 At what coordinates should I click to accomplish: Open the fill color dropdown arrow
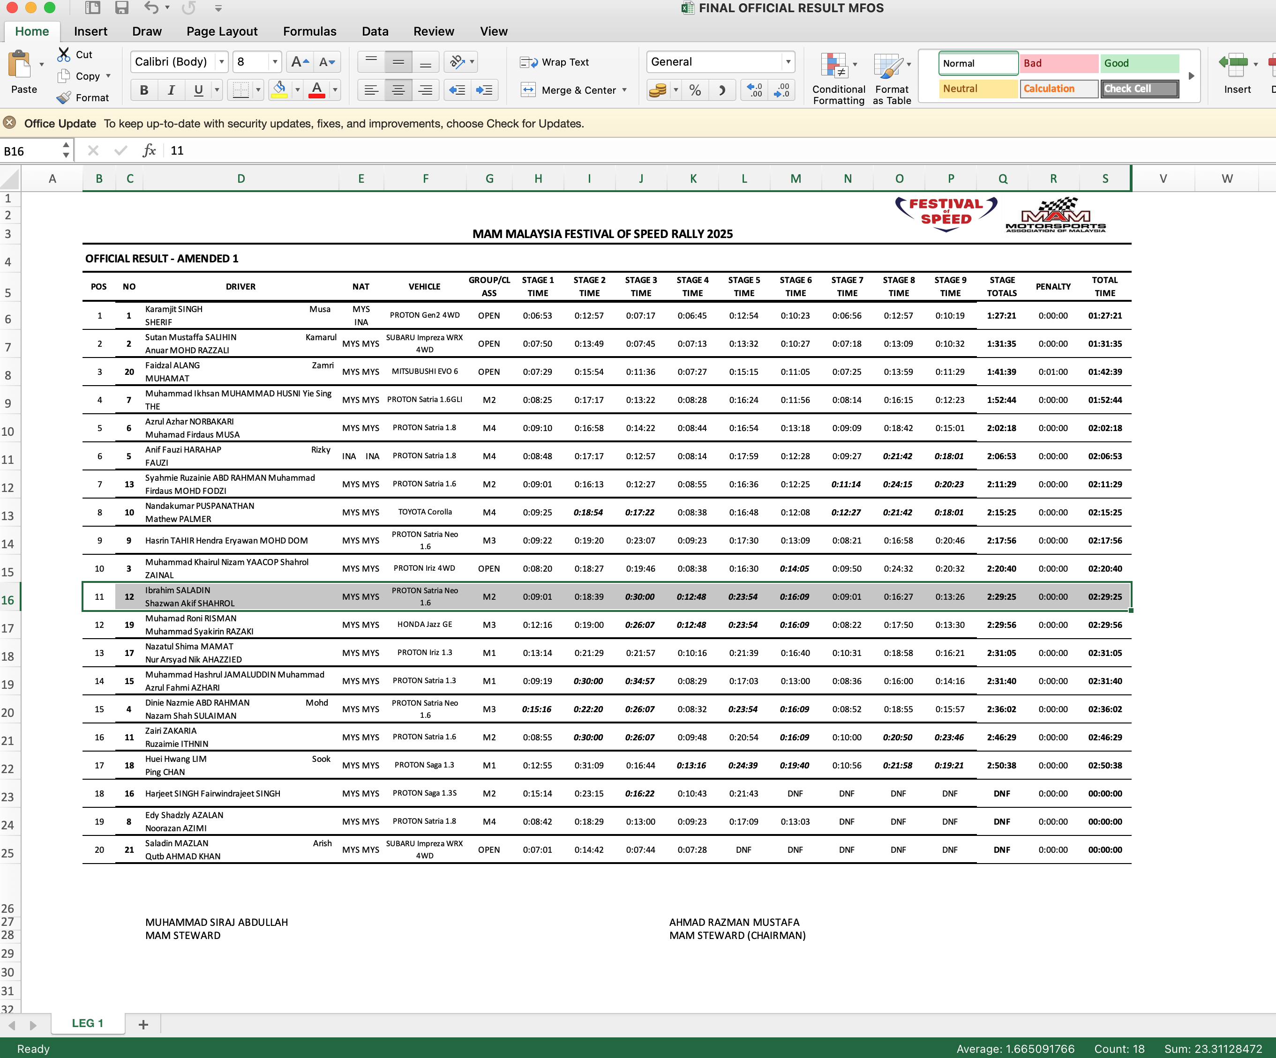(x=298, y=90)
